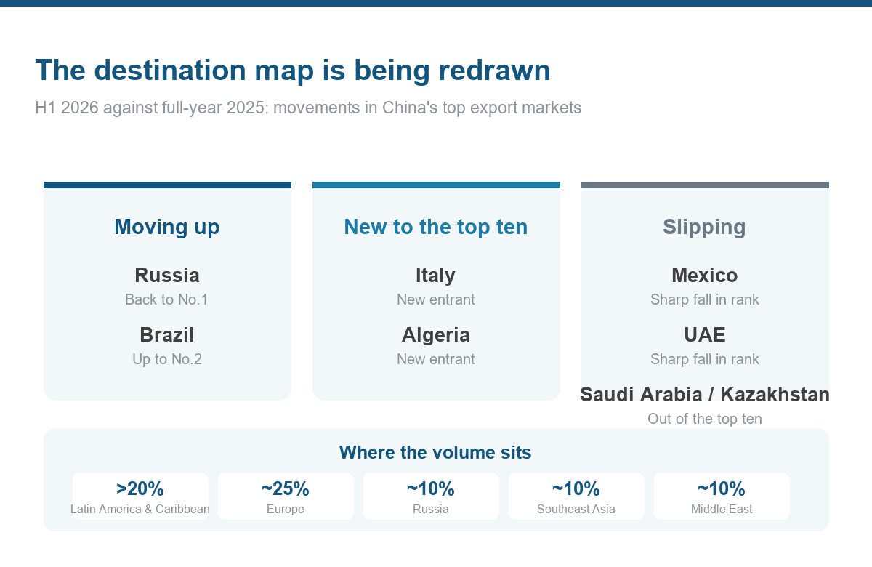Click the 'Europe' label
This screenshot has height=567, width=872.
pyautogui.click(x=286, y=510)
